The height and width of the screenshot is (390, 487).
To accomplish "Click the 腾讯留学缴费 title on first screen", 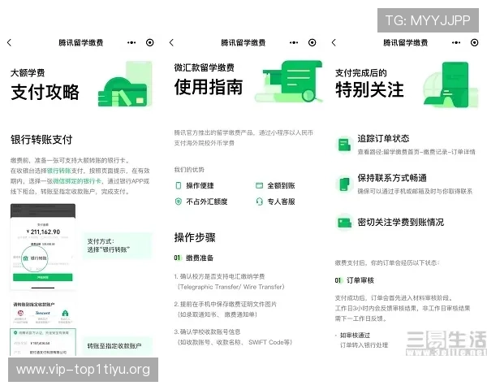I will pyautogui.click(x=81, y=42).
